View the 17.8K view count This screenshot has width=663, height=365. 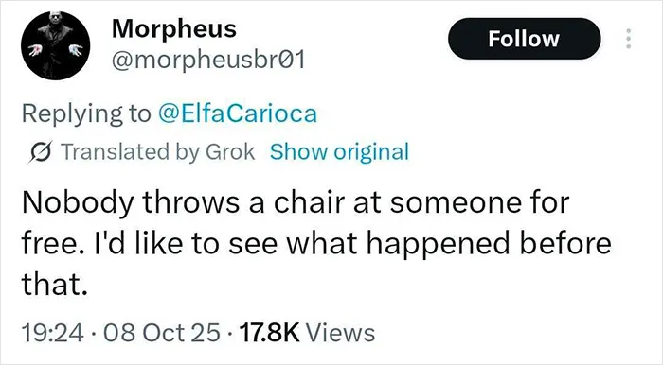pyautogui.click(x=269, y=333)
